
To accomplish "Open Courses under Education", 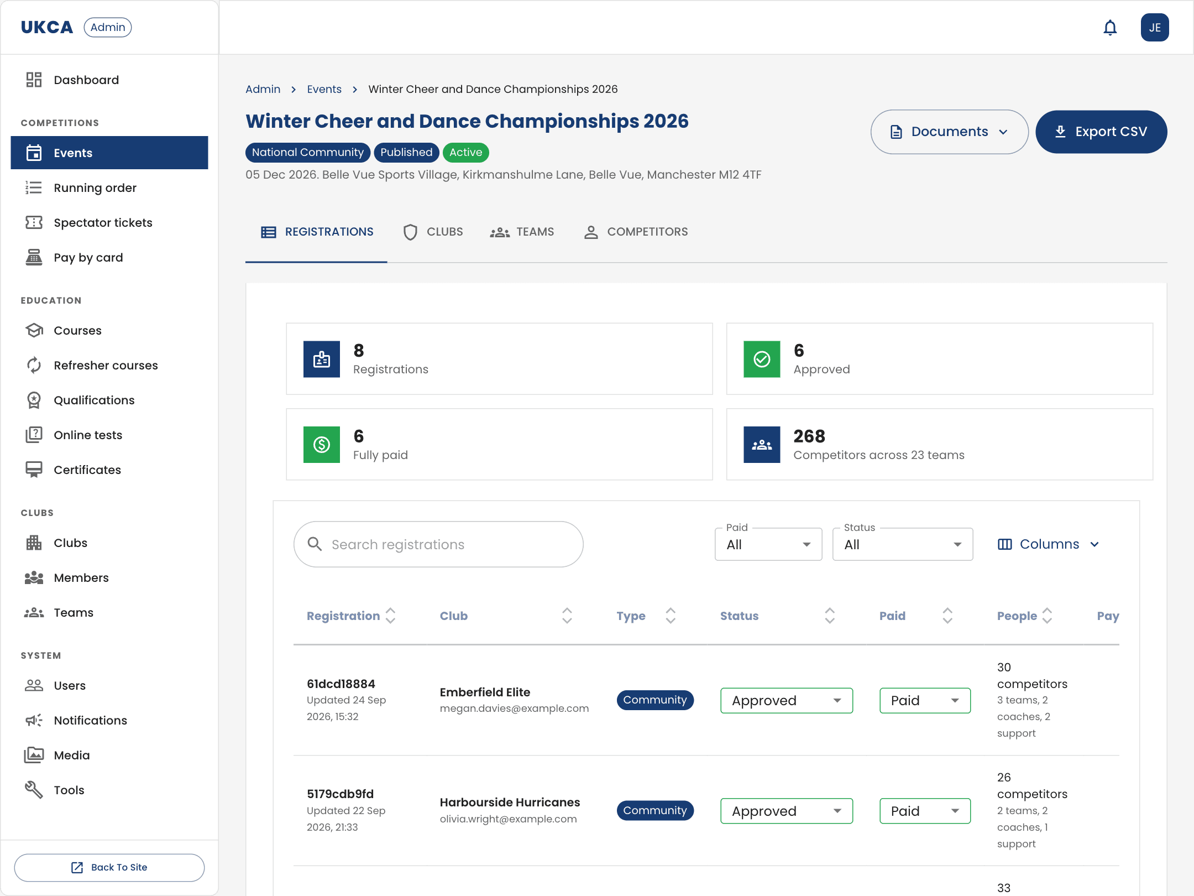I will coord(109,330).
